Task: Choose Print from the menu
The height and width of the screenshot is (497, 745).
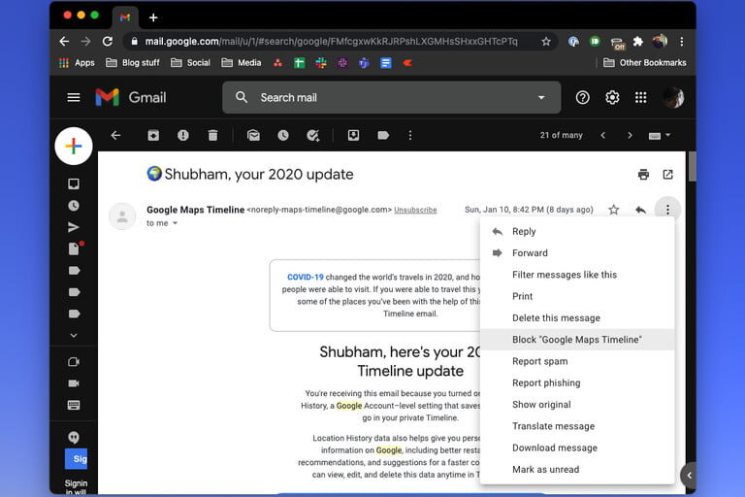Action: [x=577, y=296]
